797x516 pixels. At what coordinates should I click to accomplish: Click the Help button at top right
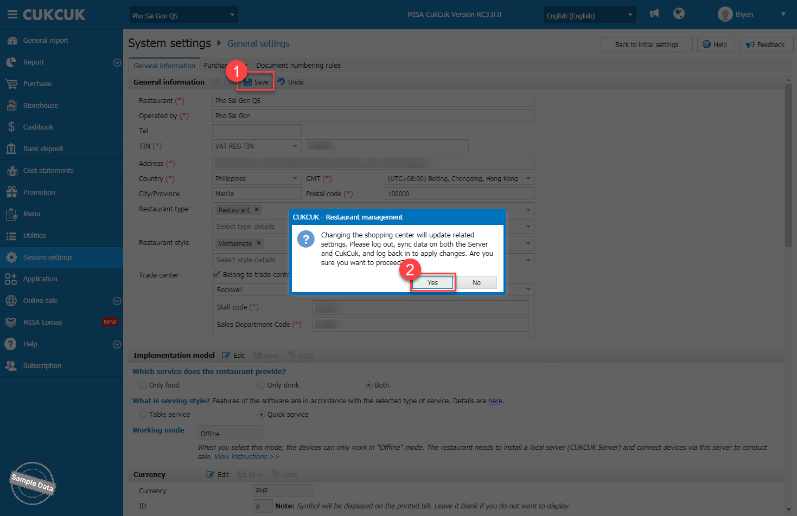pos(716,44)
